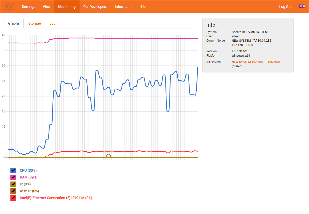Open the Settings menu
Image resolution: width=309 pixels, height=214 pixels.
(28, 7)
